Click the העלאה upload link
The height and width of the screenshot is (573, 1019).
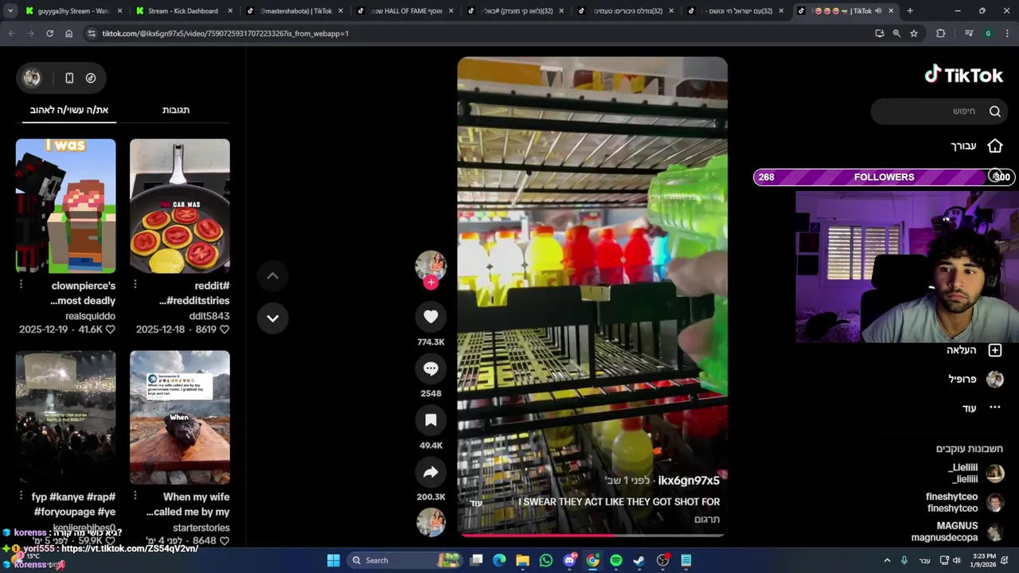(962, 350)
